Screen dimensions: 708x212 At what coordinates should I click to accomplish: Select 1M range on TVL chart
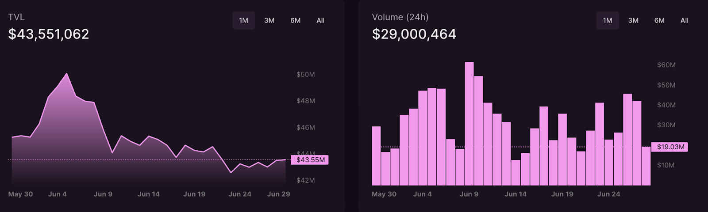tap(243, 20)
